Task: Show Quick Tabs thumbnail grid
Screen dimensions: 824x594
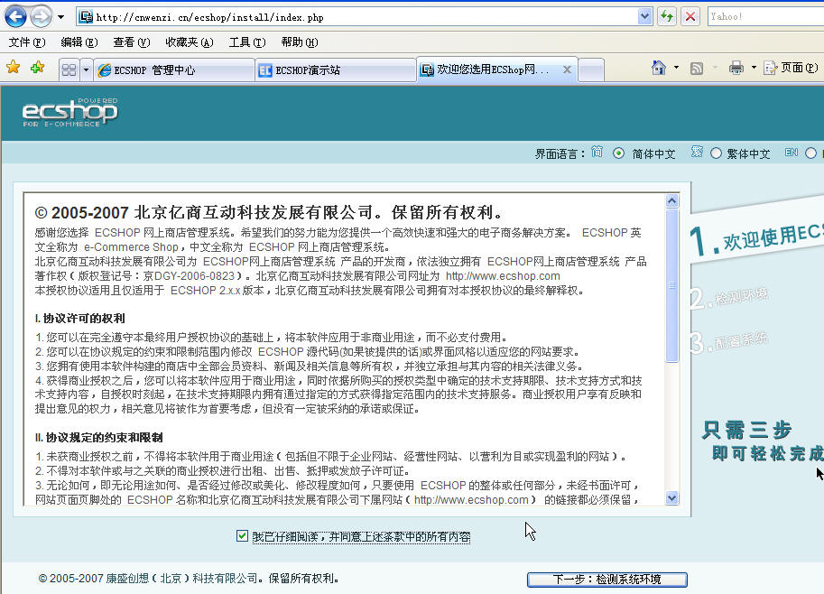Action: click(x=69, y=70)
